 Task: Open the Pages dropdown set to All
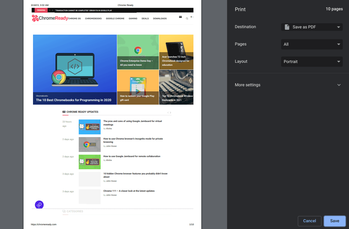pyautogui.click(x=312, y=44)
